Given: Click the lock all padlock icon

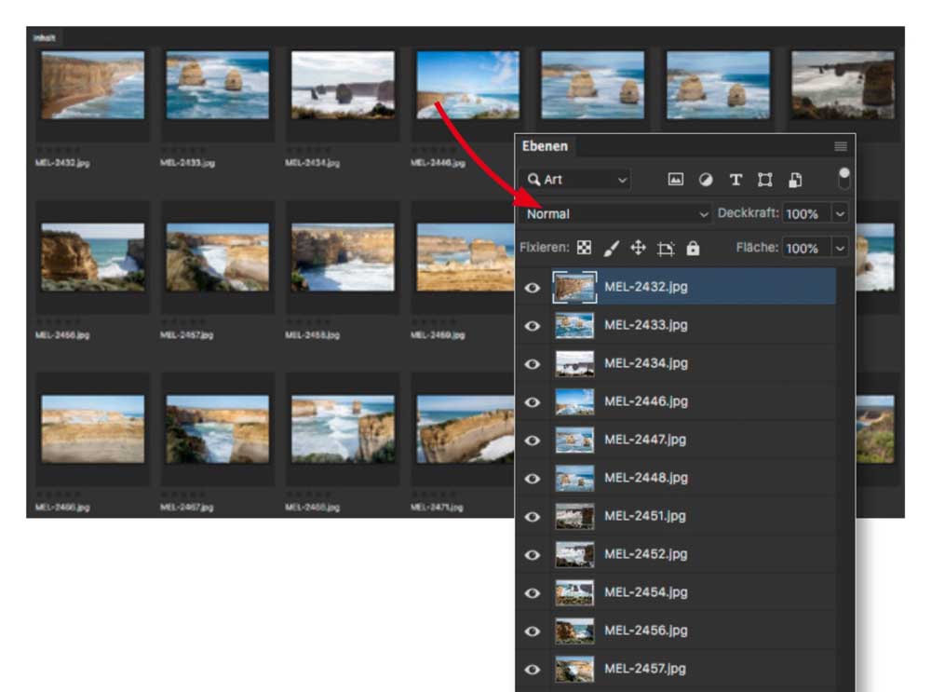Looking at the screenshot, I should pos(693,249).
